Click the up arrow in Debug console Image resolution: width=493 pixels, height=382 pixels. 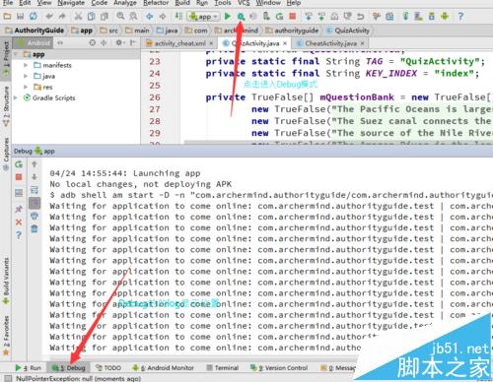click(35, 164)
